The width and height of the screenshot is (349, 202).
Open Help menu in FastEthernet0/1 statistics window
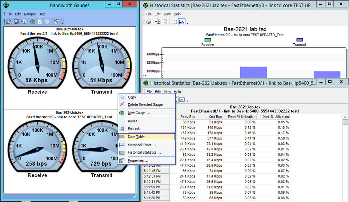point(177,92)
